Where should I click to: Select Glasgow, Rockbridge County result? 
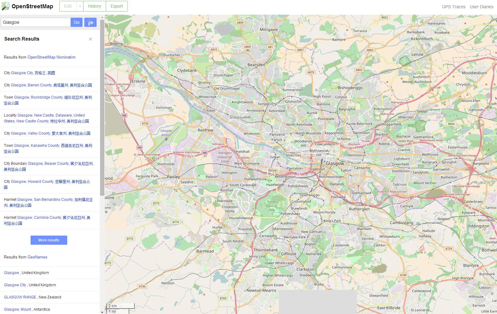click(48, 100)
